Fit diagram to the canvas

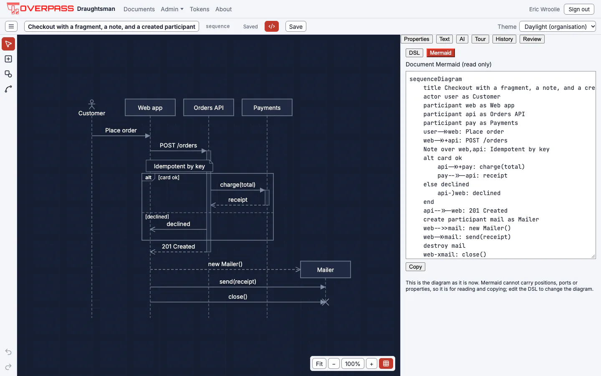[319, 363]
